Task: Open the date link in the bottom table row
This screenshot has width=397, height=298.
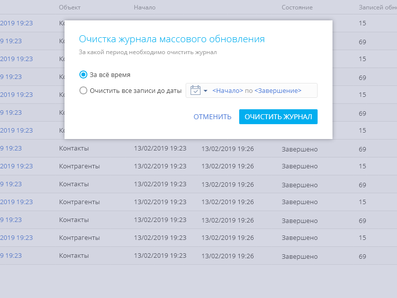Action: coord(11,256)
